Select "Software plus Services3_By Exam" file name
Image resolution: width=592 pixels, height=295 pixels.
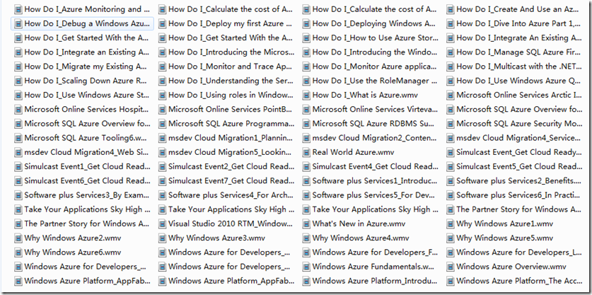click(86, 195)
